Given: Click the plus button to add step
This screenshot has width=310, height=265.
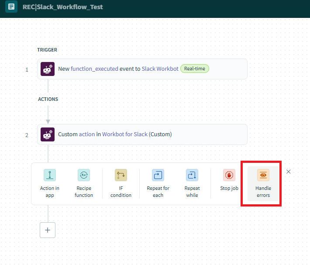Looking at the screenshot, I should pyautogui.click(x=48, y=230).
